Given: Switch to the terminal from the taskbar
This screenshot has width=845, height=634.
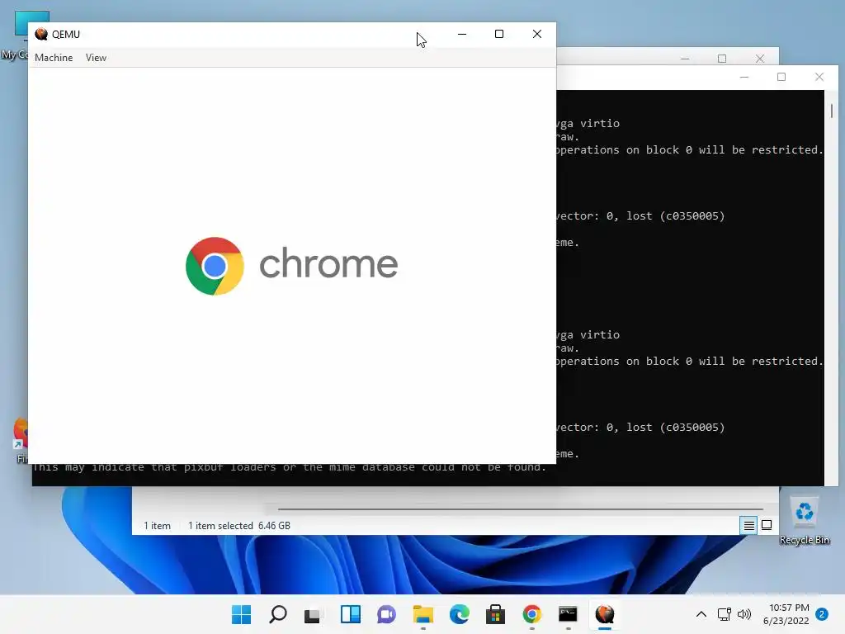Looking at the screenshot, I should tap(568, 614).
